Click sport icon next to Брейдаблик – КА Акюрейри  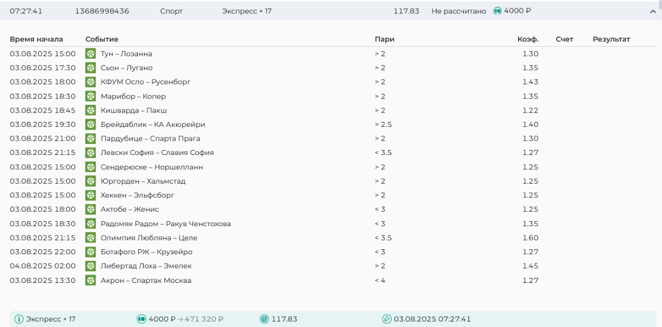click(90, 125)
